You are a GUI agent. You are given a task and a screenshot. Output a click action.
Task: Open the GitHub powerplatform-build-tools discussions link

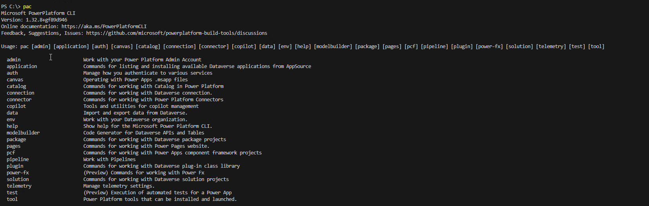pyautogui.click(x=177, y=33)
